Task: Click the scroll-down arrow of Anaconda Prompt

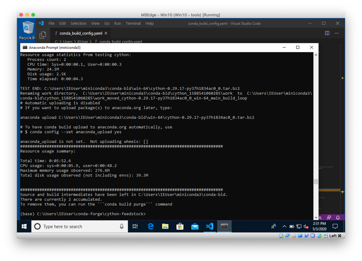Action: pyautogui.click(x=316, y=217)
